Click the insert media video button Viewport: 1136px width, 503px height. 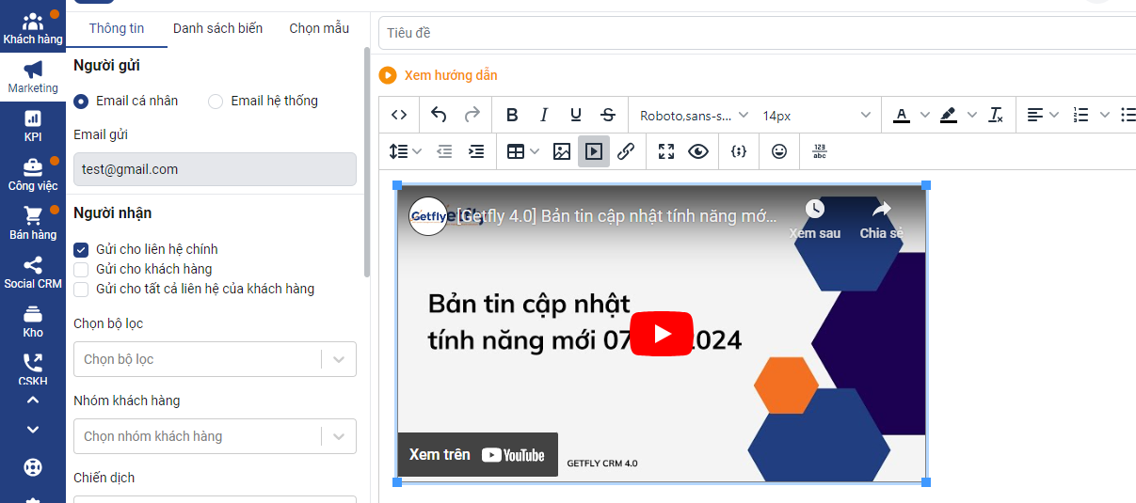pos(594,151)
